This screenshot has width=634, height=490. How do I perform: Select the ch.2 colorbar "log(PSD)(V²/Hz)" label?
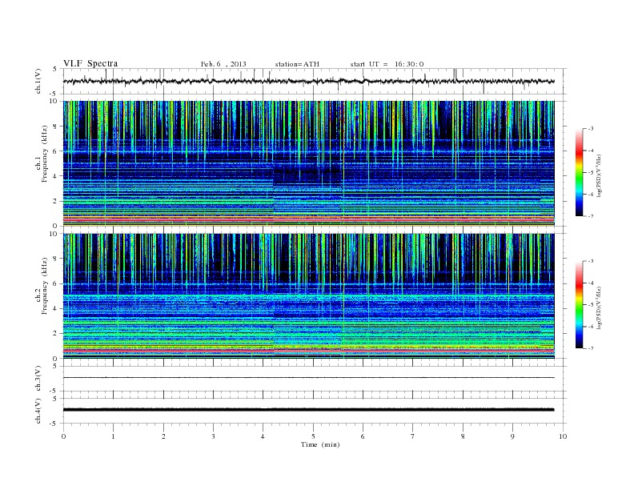coord(599,307)
